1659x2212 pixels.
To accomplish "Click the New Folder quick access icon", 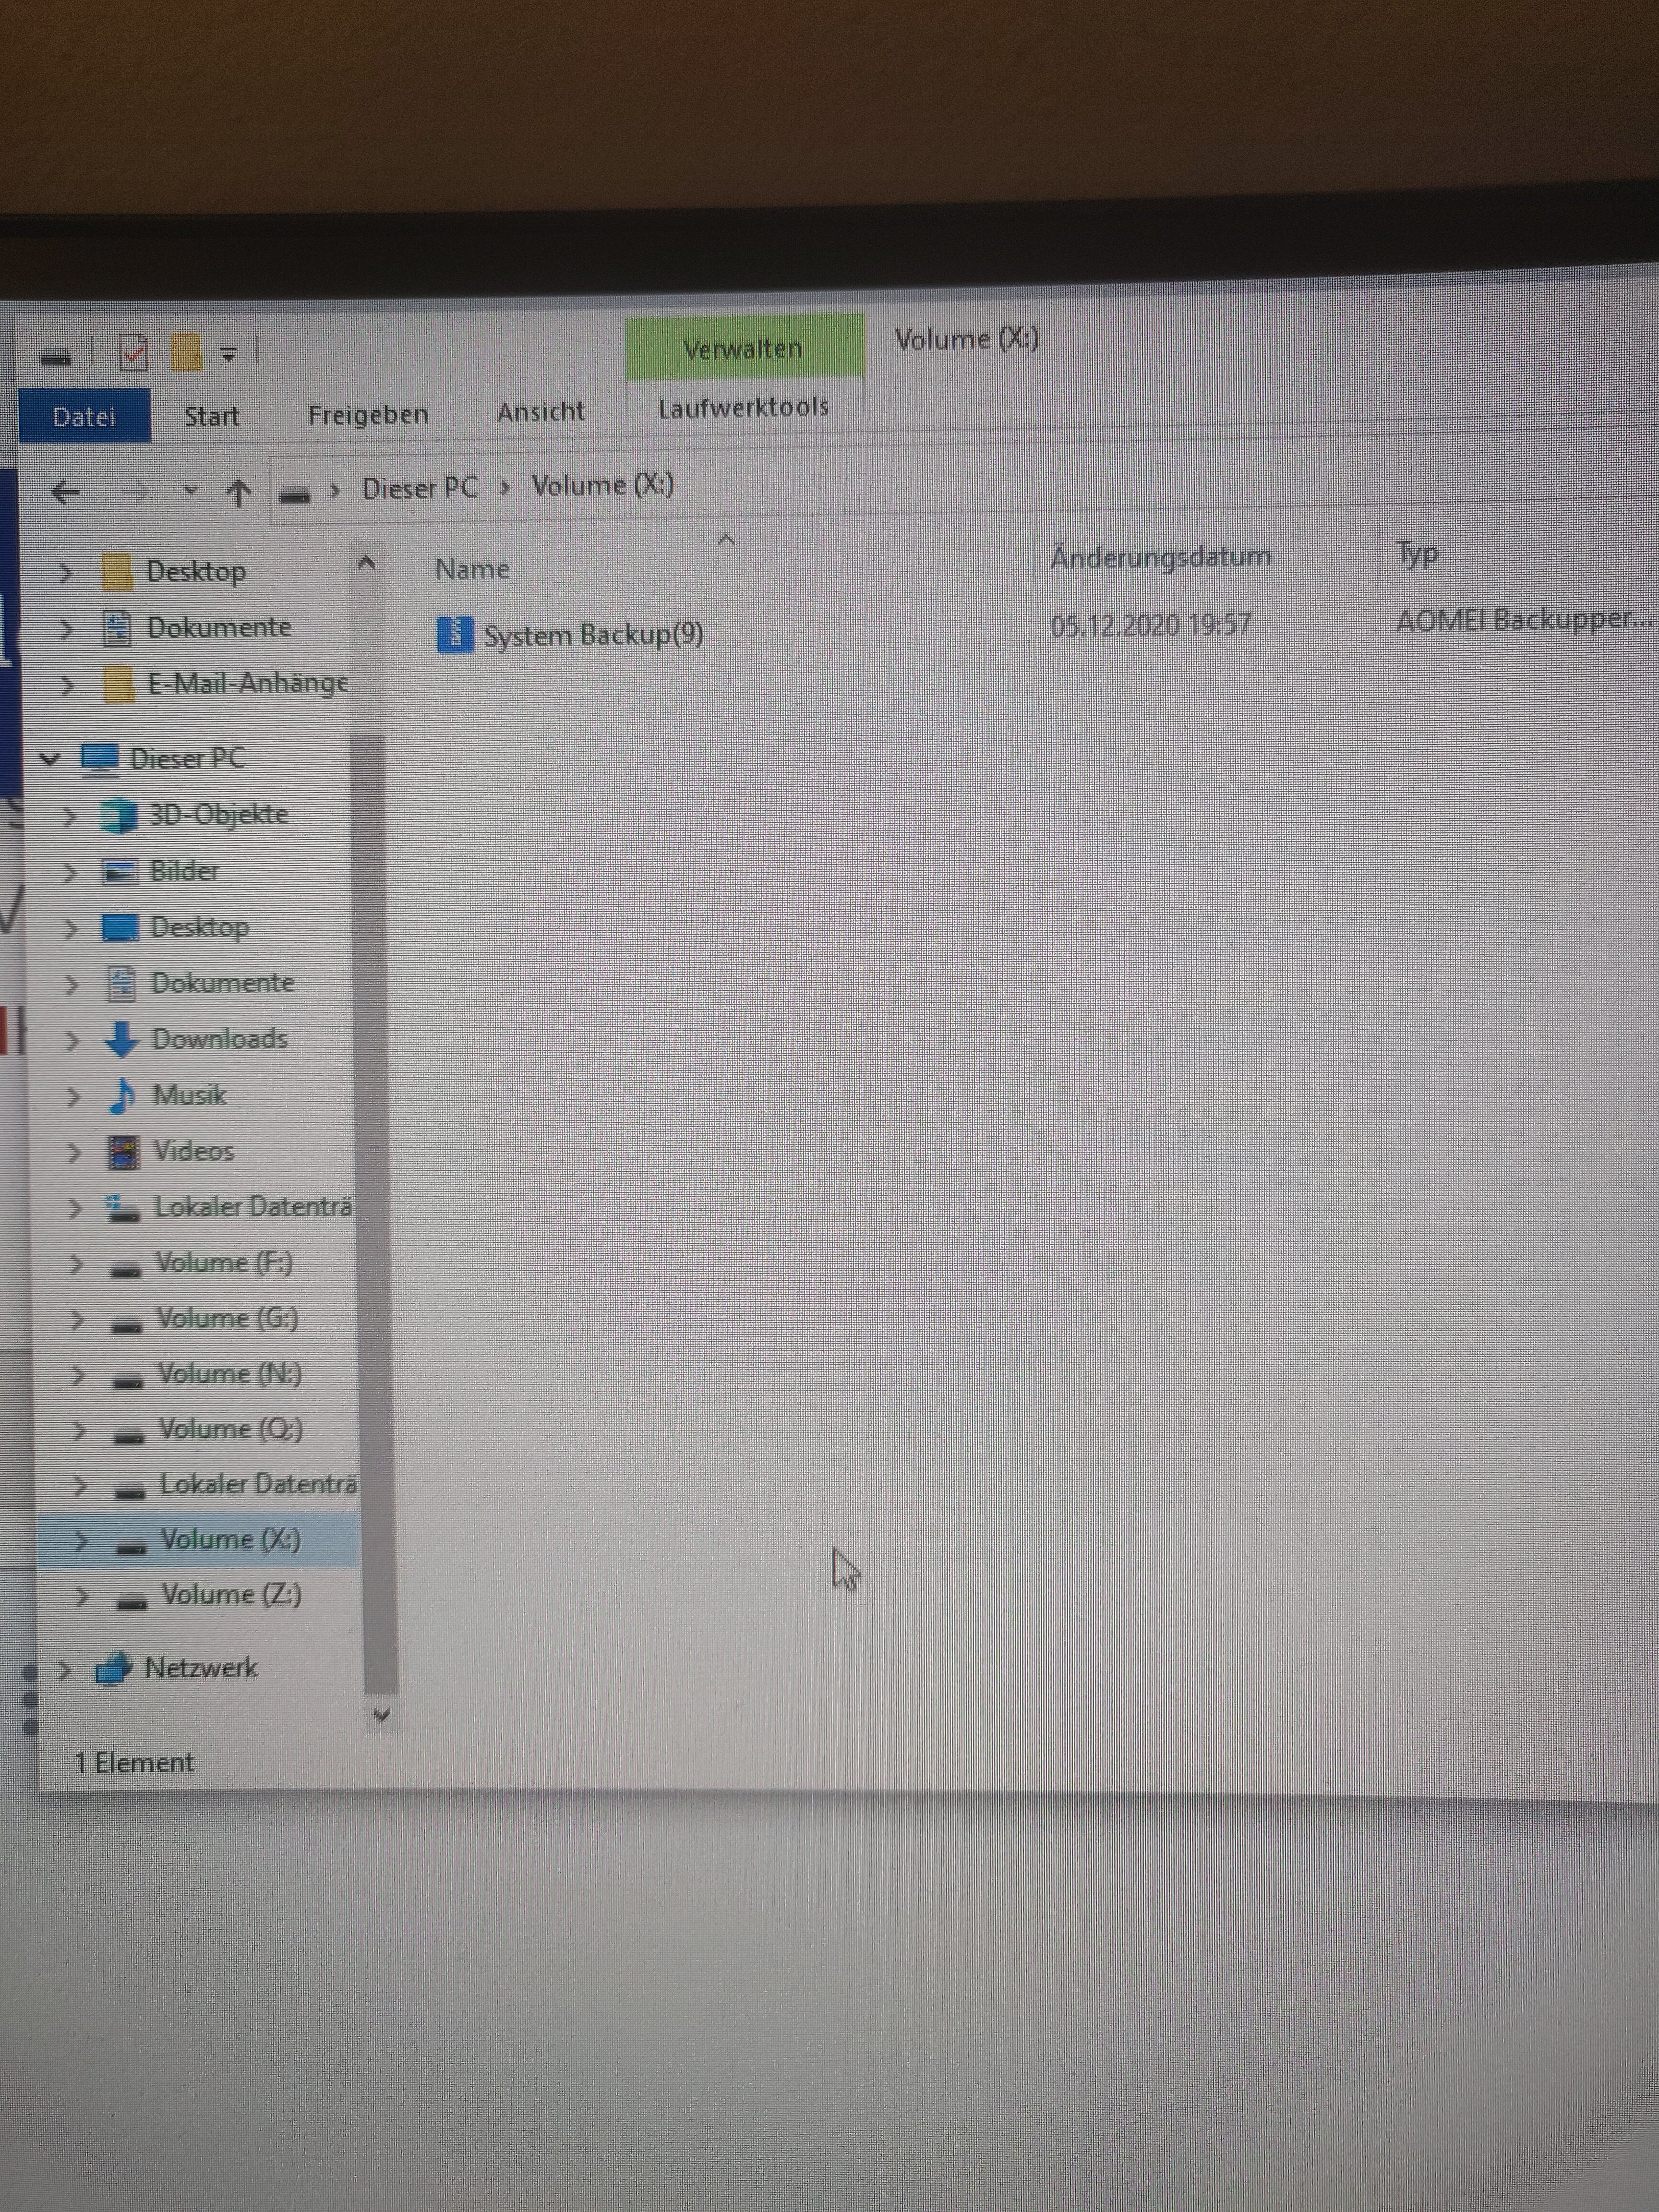I will (186, 353).
